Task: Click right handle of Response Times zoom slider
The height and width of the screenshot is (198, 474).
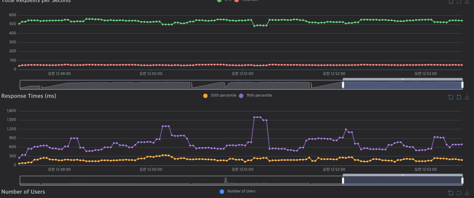Action: [462, 180]
